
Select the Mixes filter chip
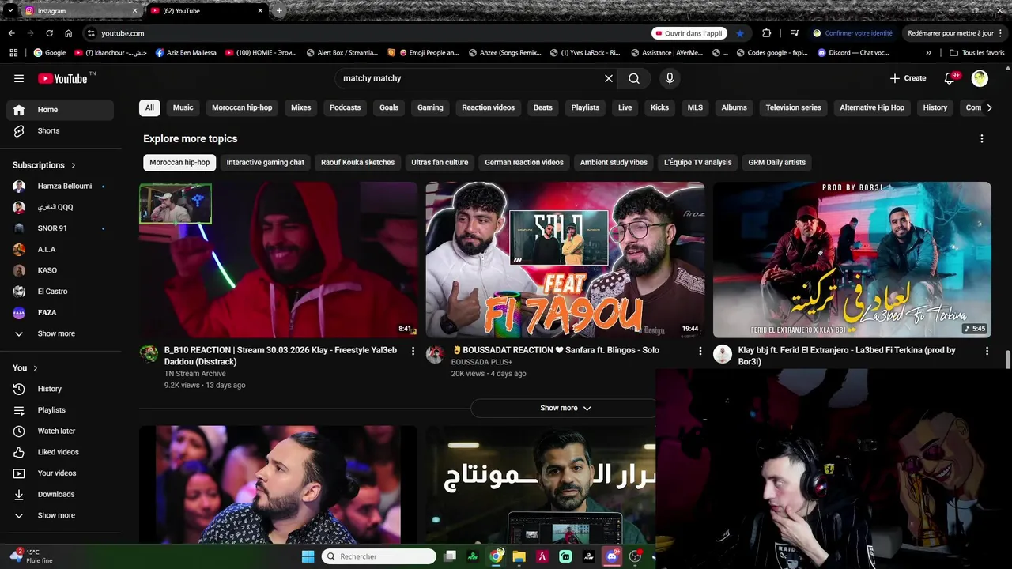point(301,107)
